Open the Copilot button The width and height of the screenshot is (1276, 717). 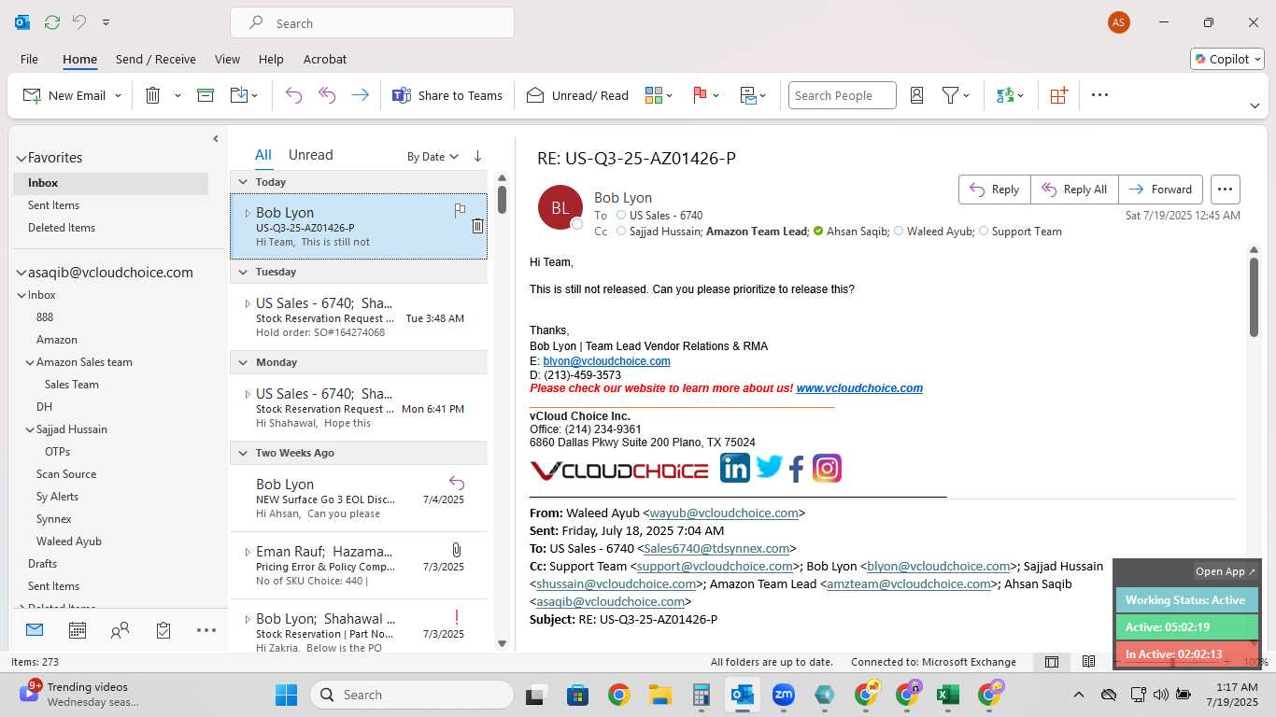click(x=1227, y=59)
